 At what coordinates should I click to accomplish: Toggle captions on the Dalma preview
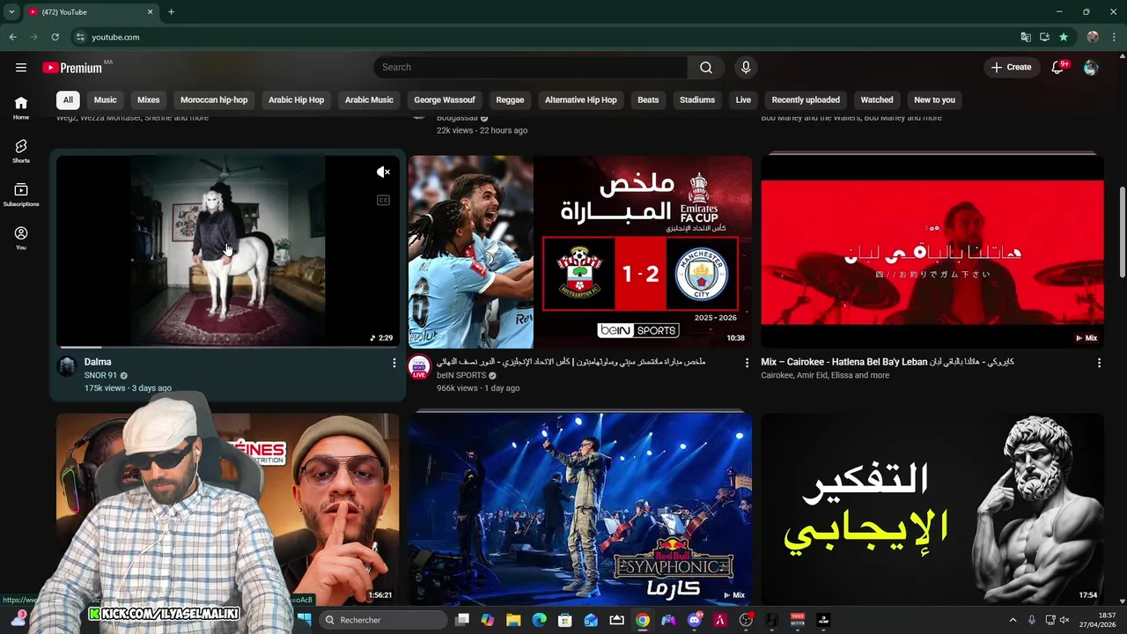click(x=383, y=200)
